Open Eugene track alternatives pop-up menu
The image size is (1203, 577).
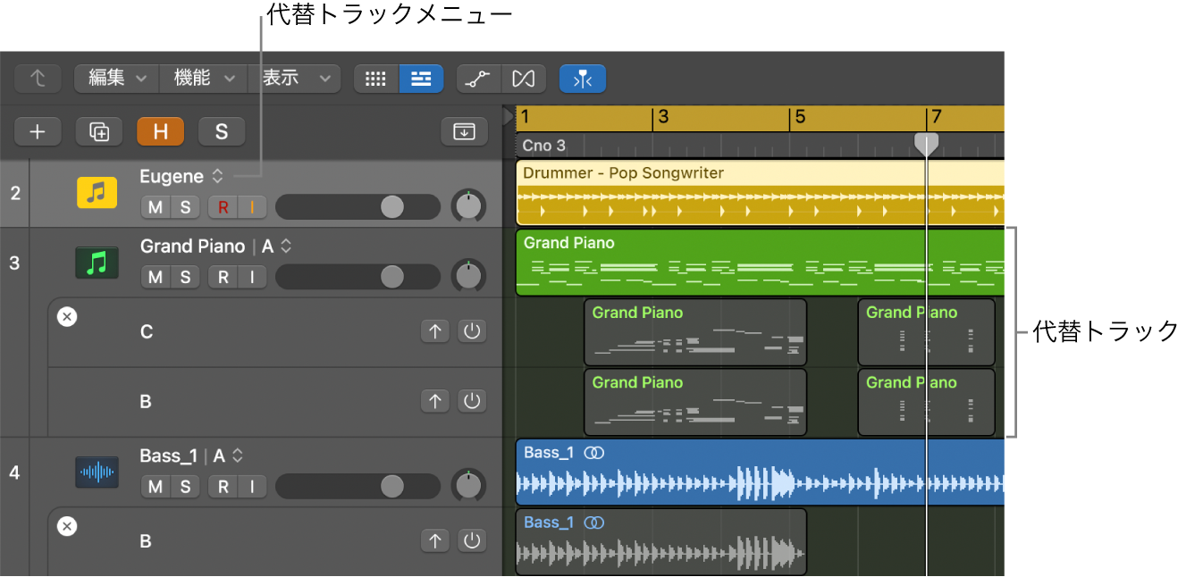(217, 177)
